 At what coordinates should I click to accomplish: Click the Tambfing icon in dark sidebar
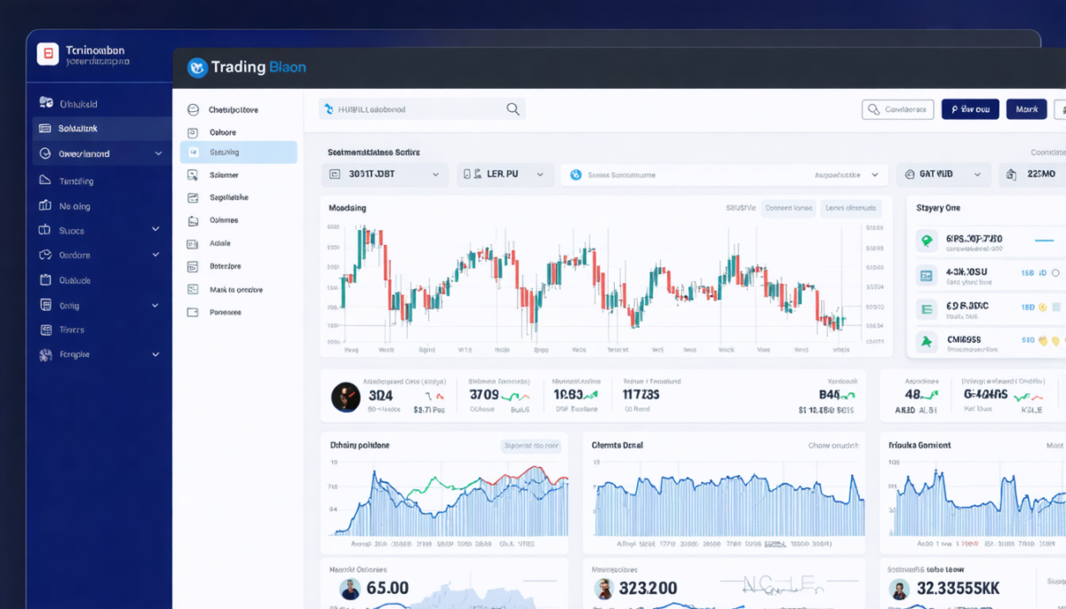point(44,180)
